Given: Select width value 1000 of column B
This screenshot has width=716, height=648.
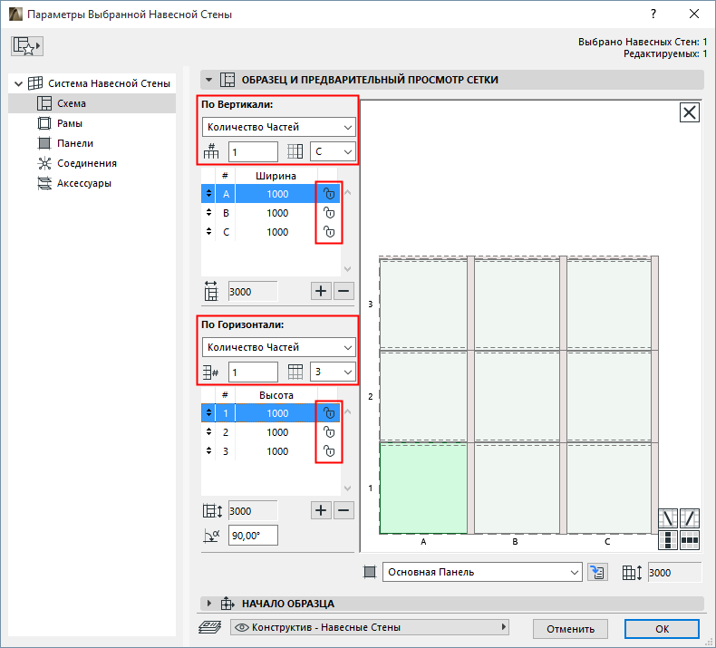Looking at the screenshot, I should [277, 213].
